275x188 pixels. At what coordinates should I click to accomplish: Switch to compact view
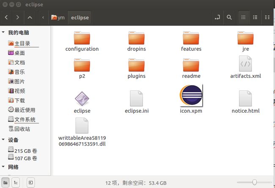coord(267,17)
